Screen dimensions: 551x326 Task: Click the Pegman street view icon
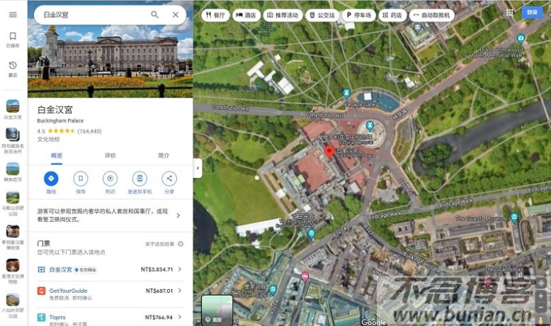(541, 320)
